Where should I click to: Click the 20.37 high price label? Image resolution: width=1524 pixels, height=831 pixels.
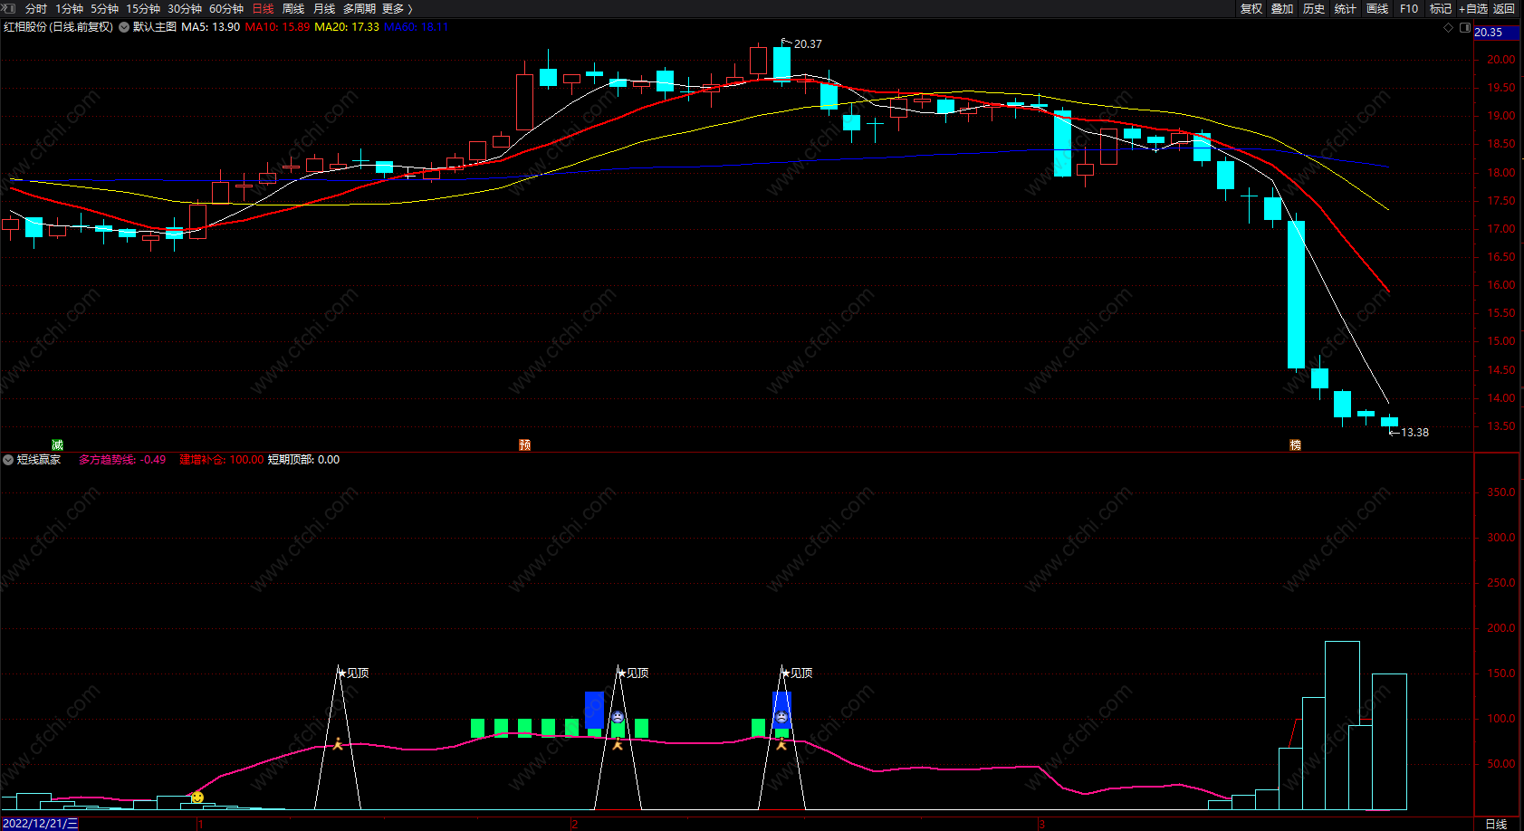[x=808, y=43]
